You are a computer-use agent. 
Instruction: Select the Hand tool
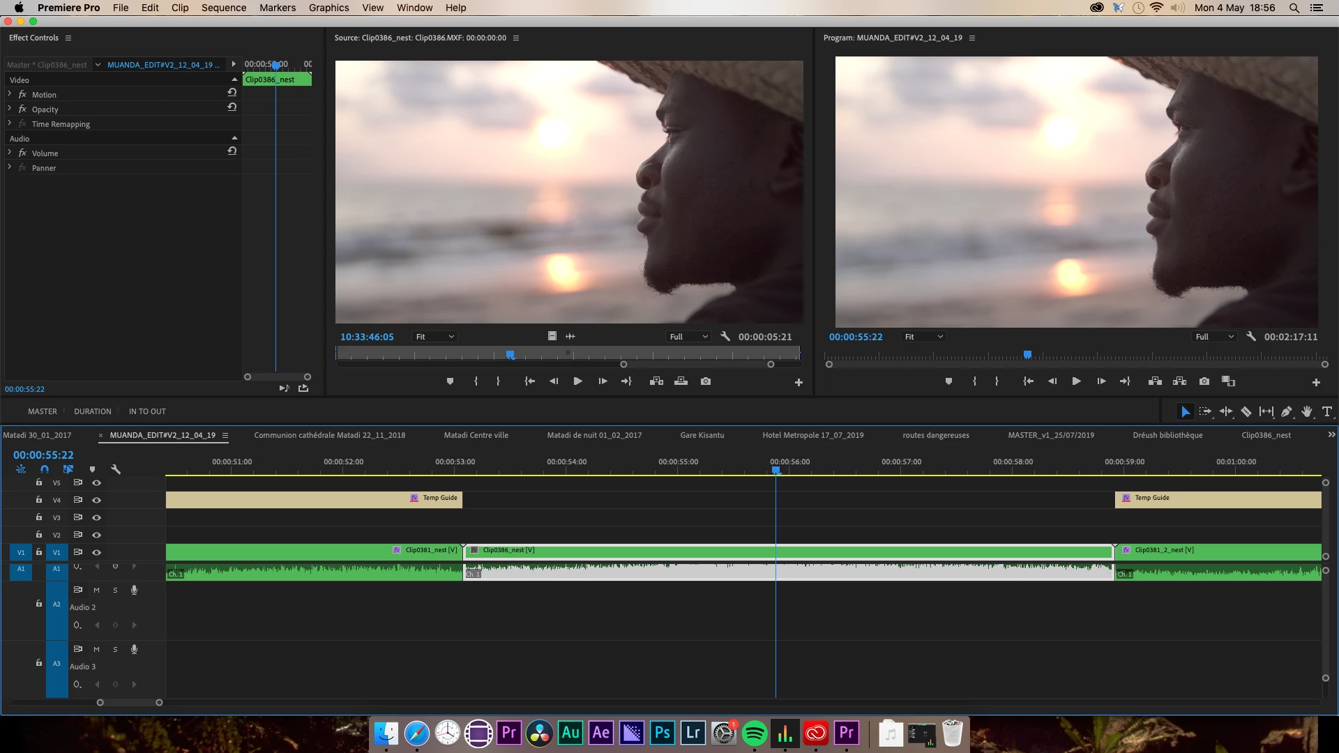[x=1307, y=411]
